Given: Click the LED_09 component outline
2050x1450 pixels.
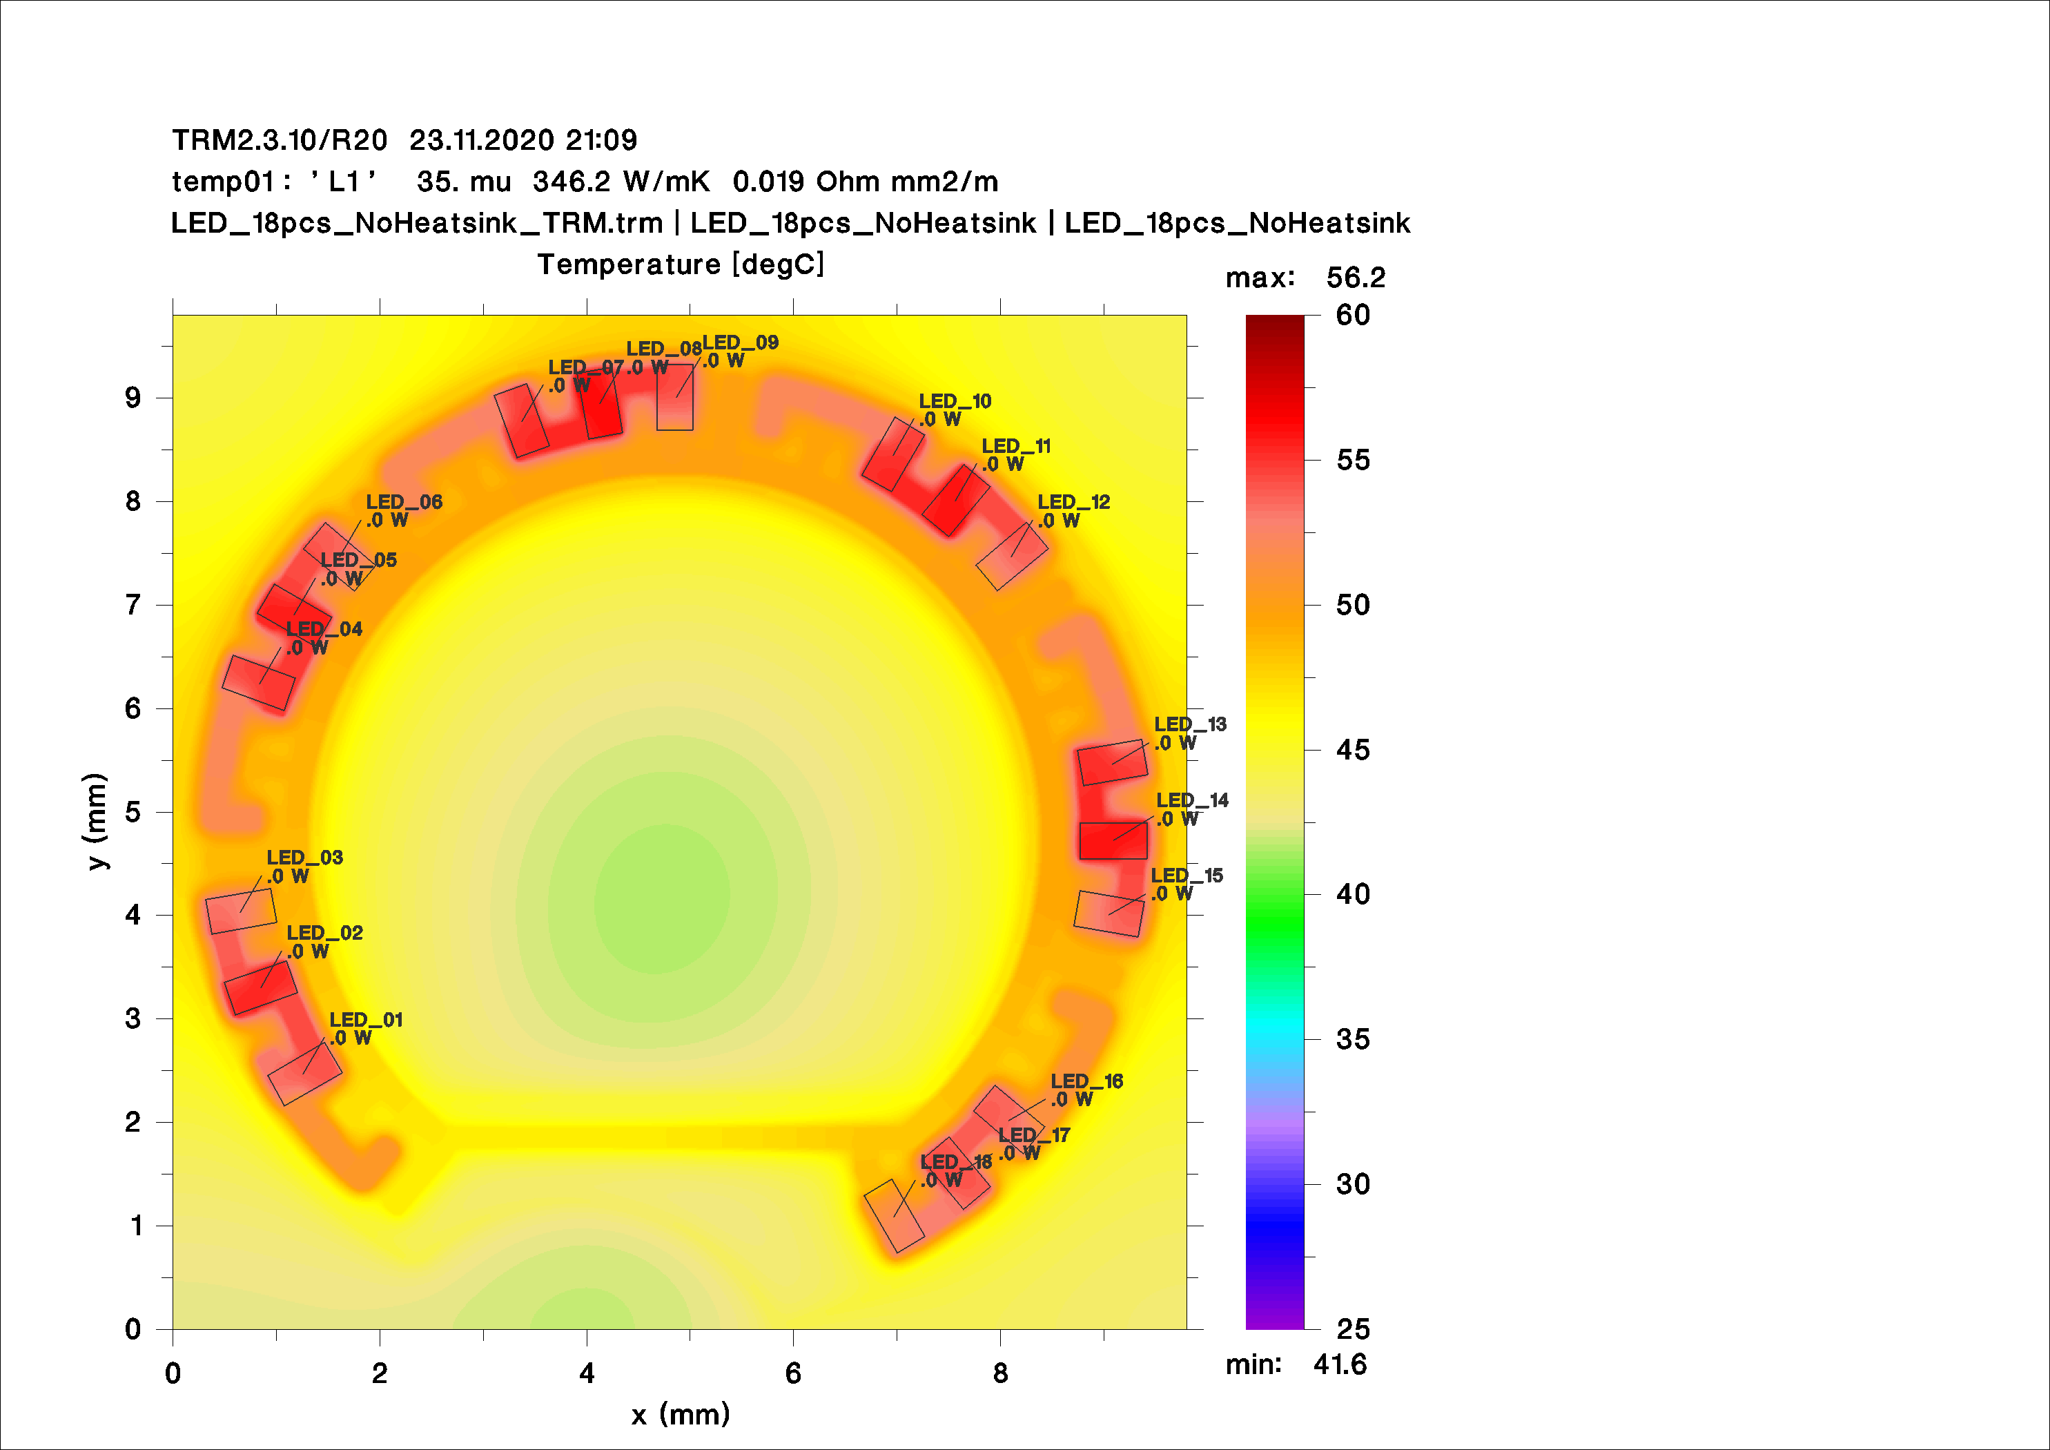Looking at the screenshot, I should tap(675, 398).
